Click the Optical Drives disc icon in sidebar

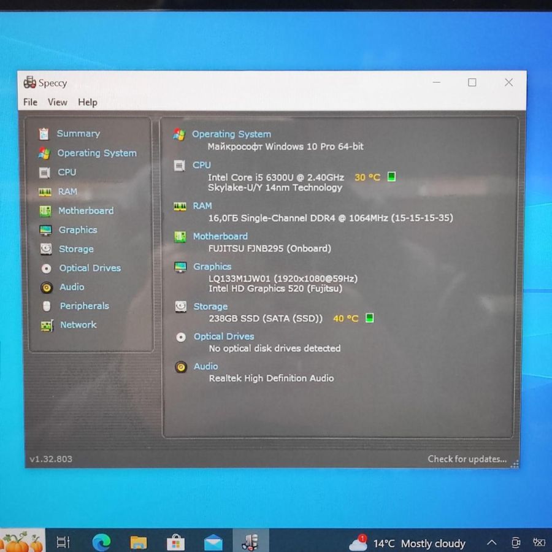[46, 269]
